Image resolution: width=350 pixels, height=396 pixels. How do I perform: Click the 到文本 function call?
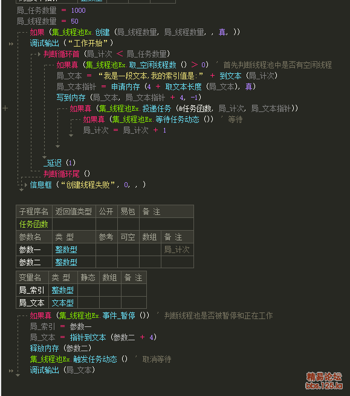(230, 76)
